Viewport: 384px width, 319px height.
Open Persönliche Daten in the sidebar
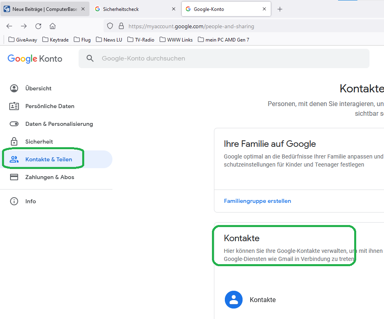[50, 106]
